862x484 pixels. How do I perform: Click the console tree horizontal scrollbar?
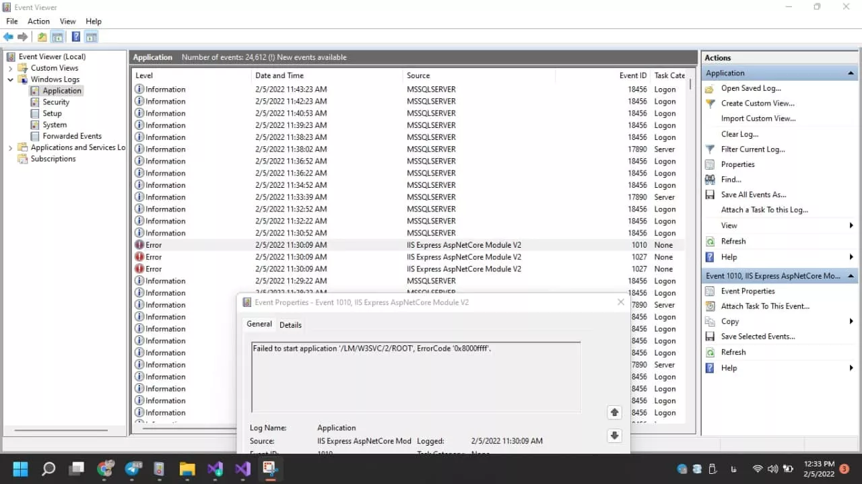61,429
